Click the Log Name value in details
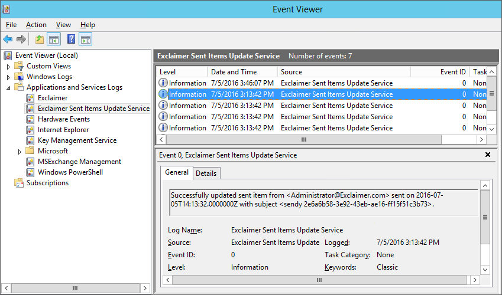Screen dimensions: 502x295 [x=287, y=230]
